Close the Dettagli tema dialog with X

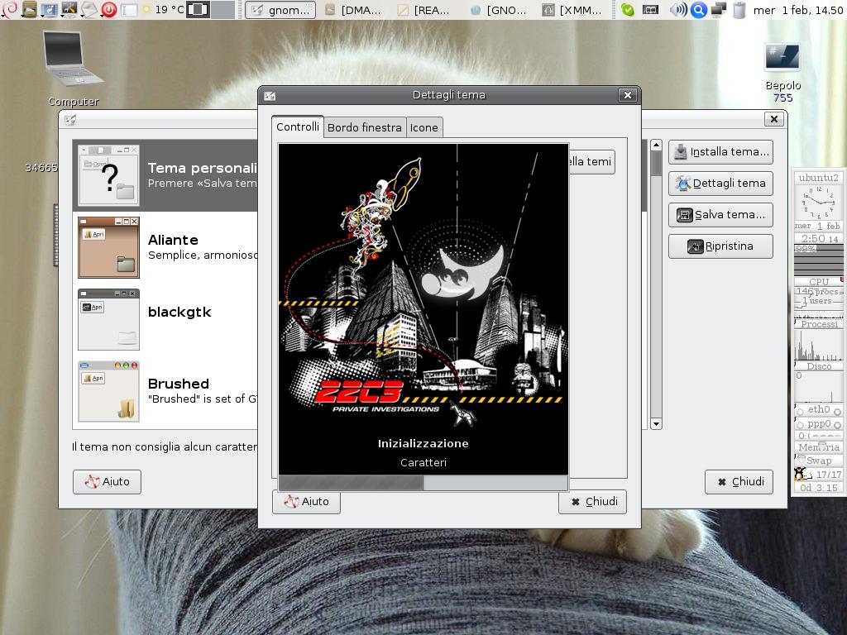[x=627, y=95]
